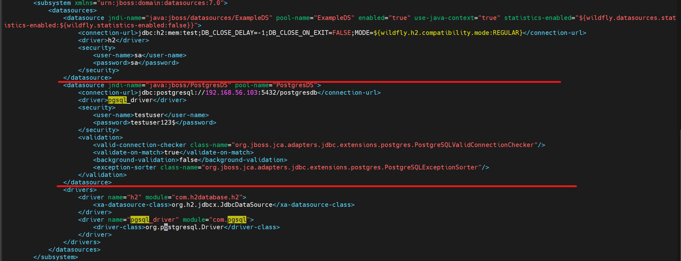Viewport: 681px width, 261px height.
Task: Click driver name "pgsql_driver" attribute value
Action: click(153, 220)
